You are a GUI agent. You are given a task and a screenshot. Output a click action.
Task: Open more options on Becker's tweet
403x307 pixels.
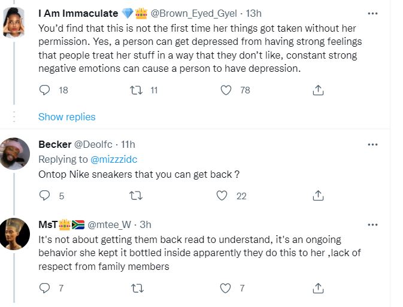tap(372, 144)
